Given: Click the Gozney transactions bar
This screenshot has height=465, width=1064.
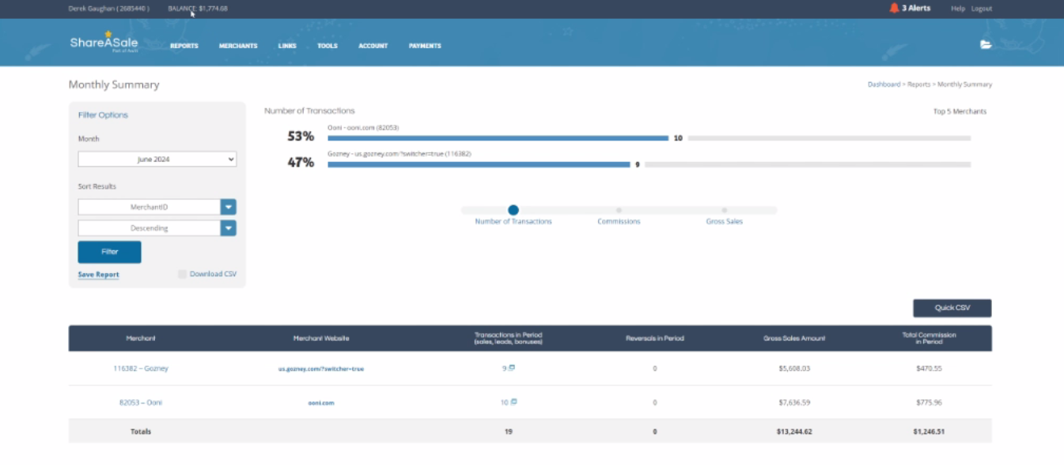Looking at the screenshot, I should (x=479, y=164).
